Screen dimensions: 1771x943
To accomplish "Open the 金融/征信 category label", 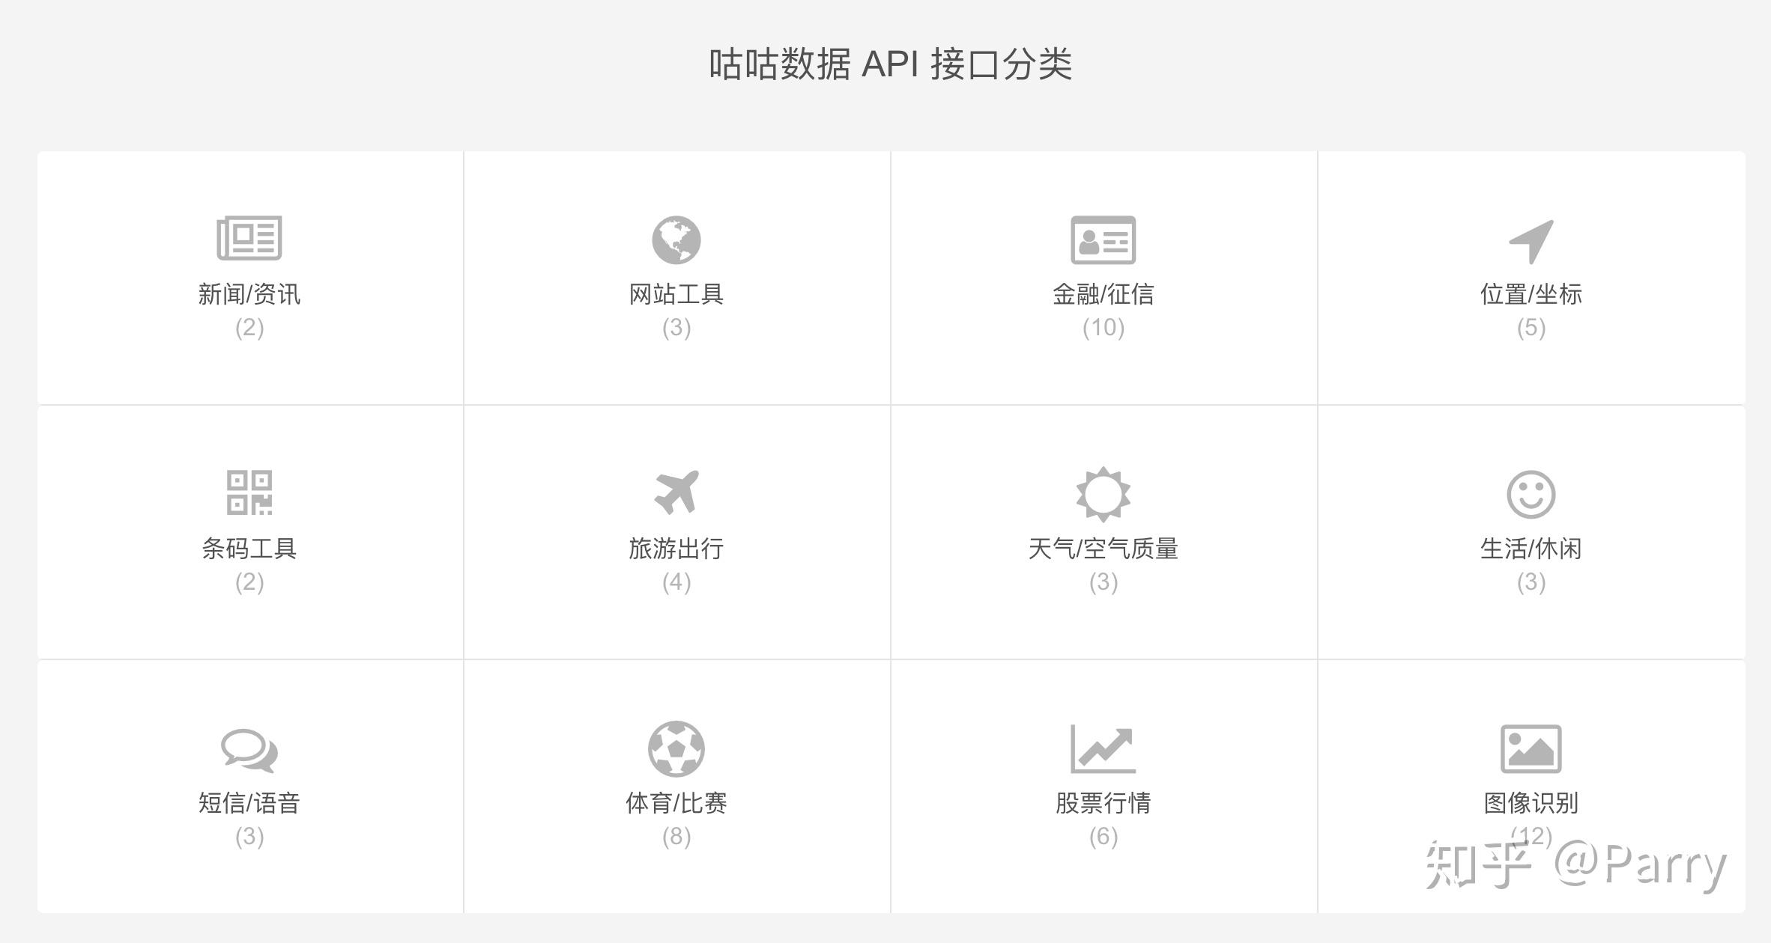I will (1103, 294).
